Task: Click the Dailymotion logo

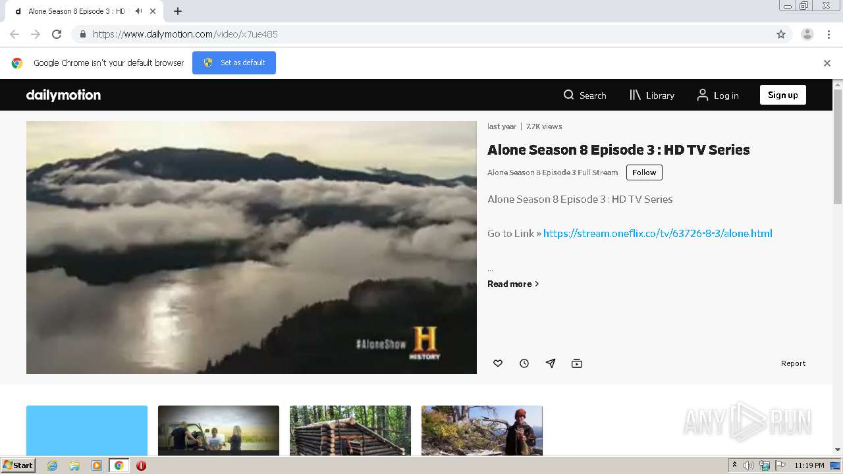Action: point(63,95)
